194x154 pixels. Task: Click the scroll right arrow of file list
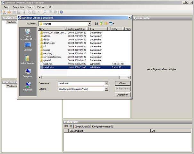coord(129,77)
